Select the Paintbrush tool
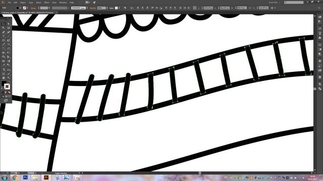 9,40
